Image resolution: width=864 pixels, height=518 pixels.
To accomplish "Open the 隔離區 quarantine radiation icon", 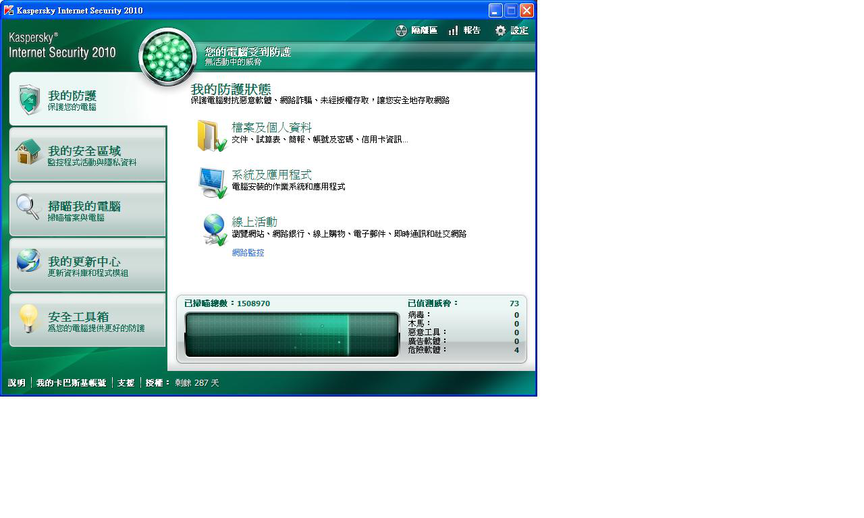I will (402, 30).
